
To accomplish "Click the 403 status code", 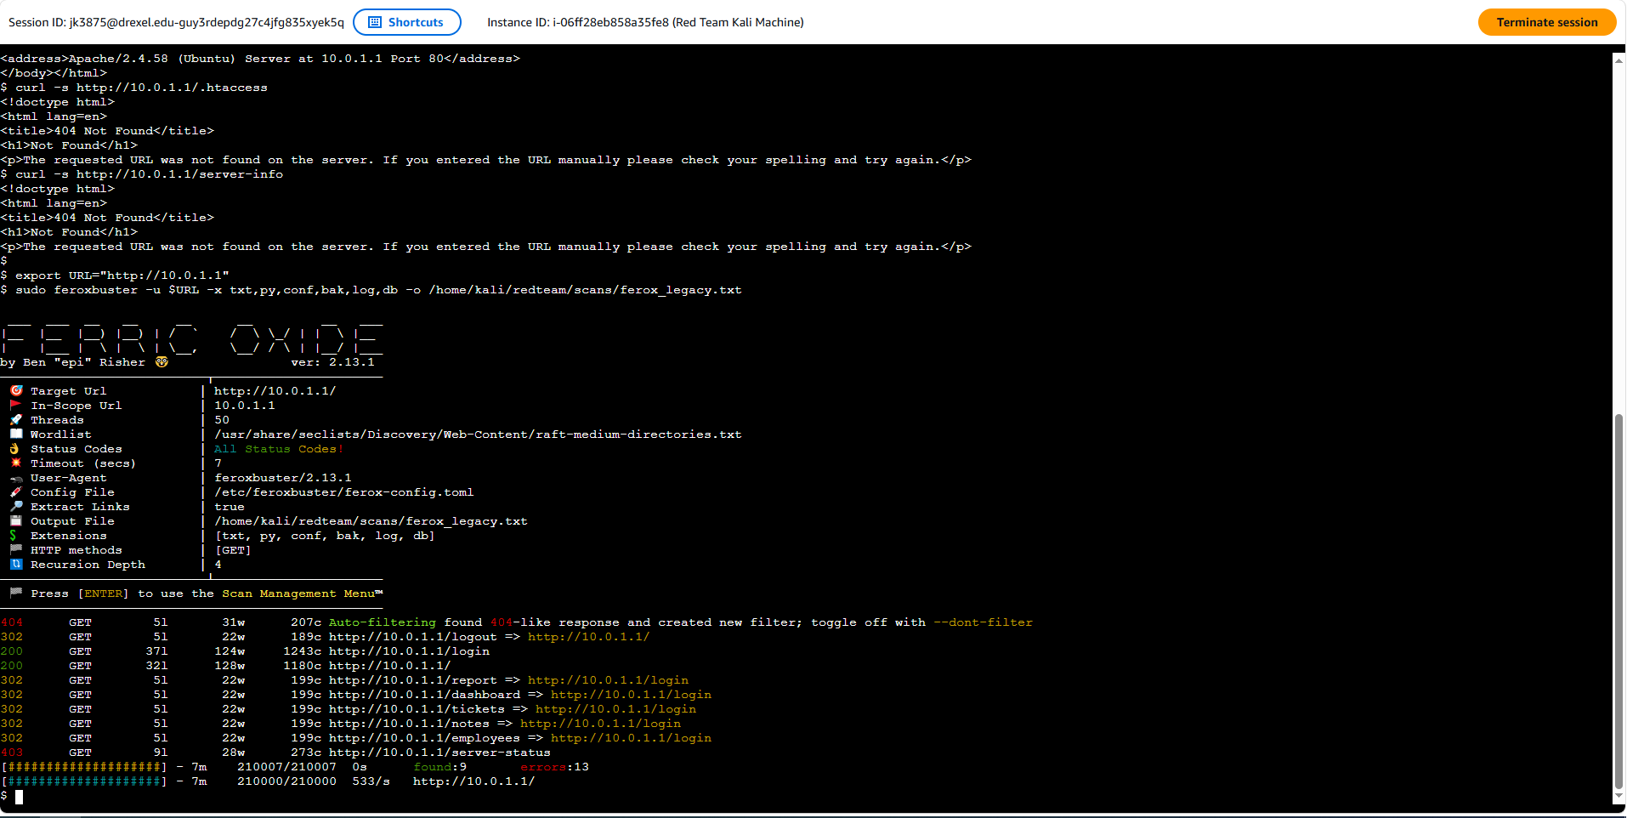I will pyautogui.click(x=12, y=752).
